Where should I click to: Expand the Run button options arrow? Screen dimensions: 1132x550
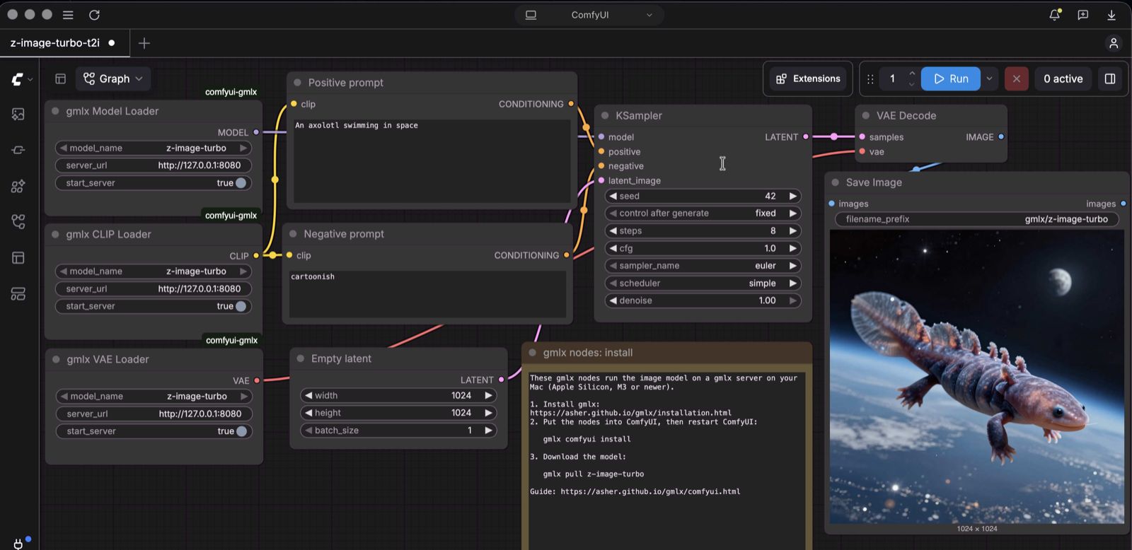(989, 78)
